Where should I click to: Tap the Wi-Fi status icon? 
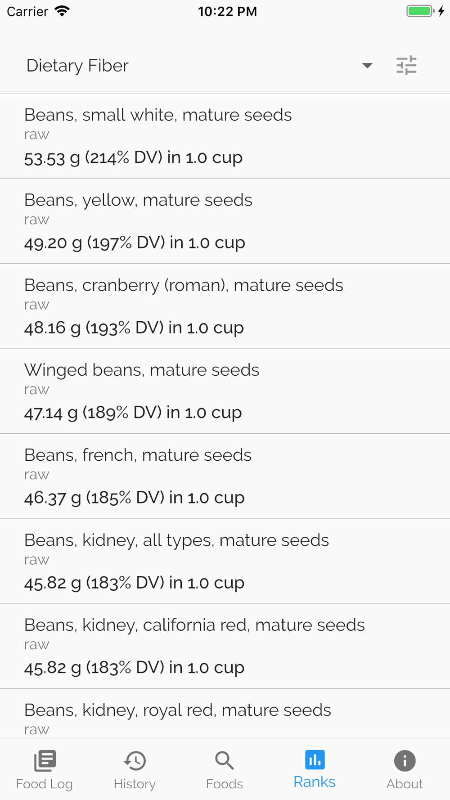tap(62, 11)
